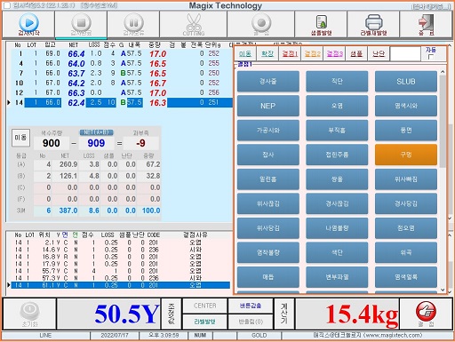Click the sample document issue icon
The height and width of the screenshot is (342, 455).
[x=322, y=21]
